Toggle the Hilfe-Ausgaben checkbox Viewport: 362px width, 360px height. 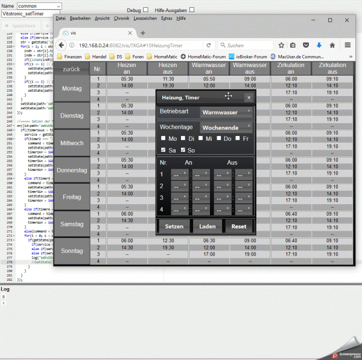tap(192, 10)
